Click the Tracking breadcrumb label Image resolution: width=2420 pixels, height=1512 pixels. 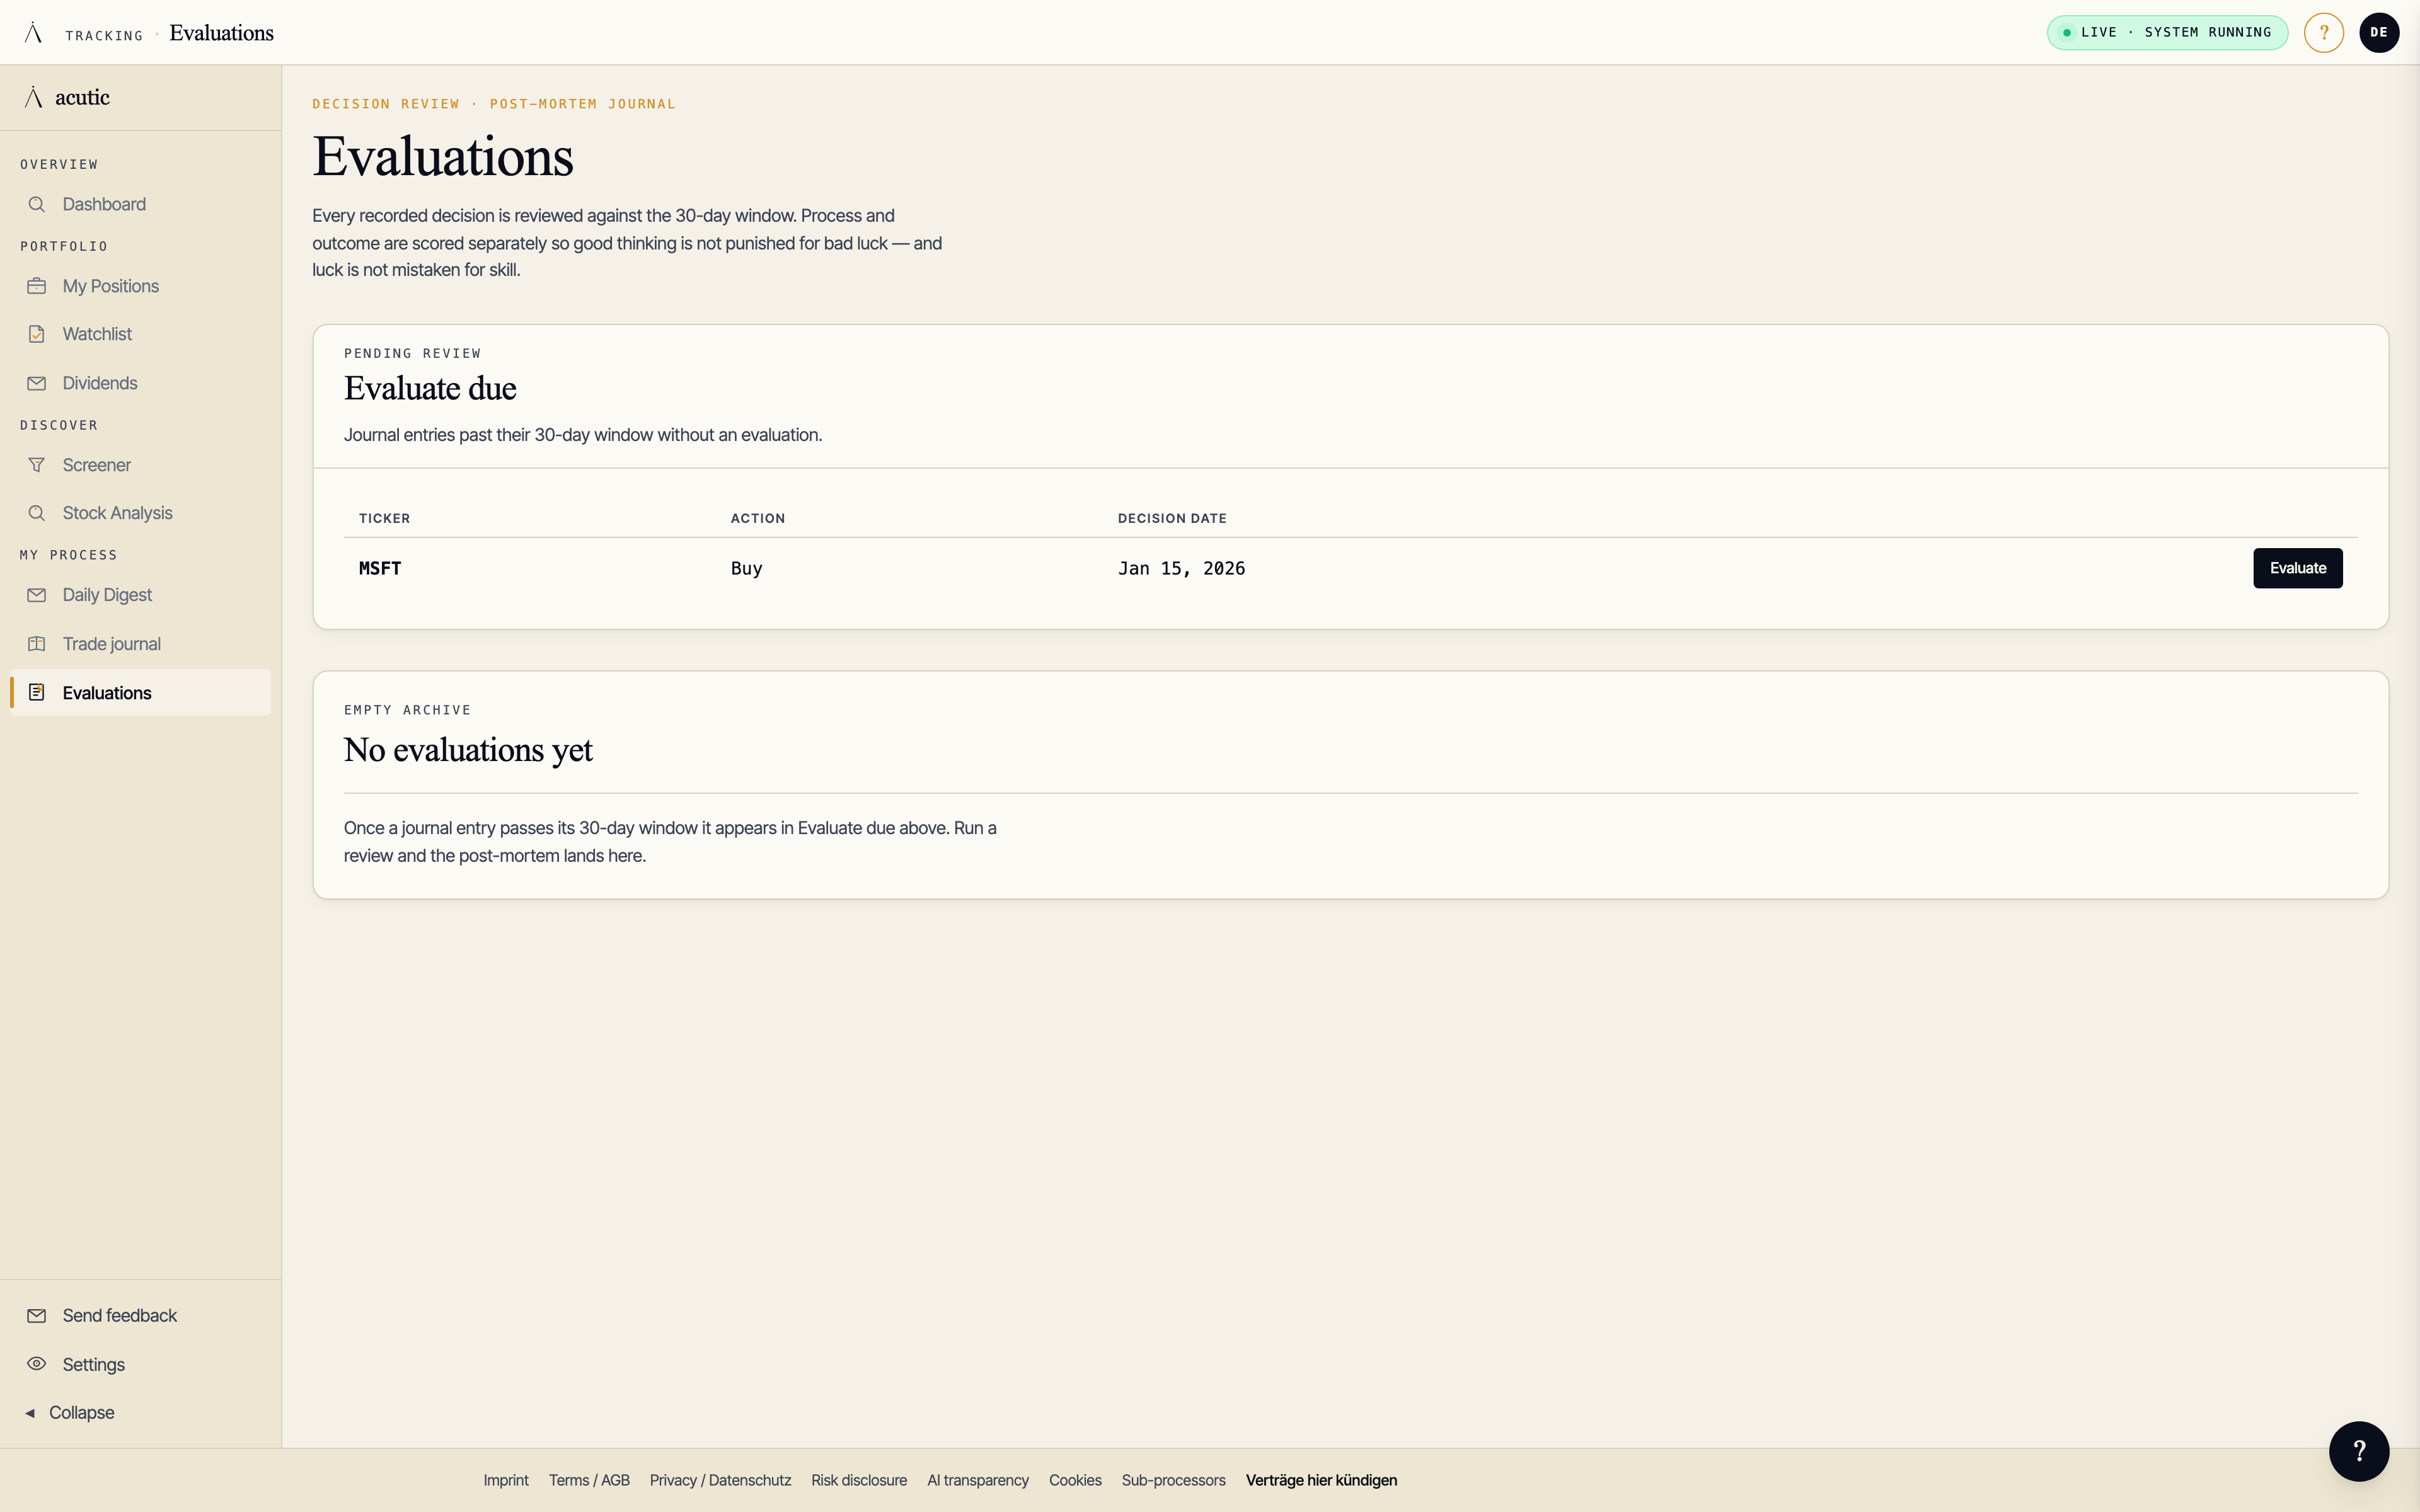pos(104,35)
